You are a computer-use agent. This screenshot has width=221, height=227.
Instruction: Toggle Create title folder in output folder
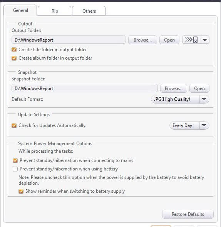point(14,50)
